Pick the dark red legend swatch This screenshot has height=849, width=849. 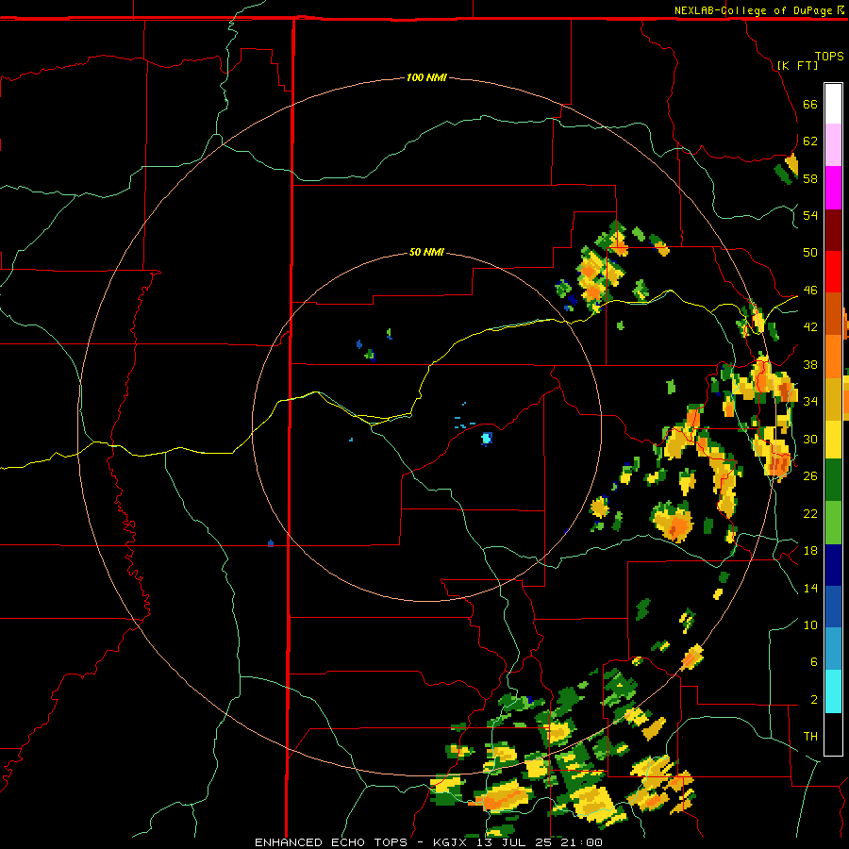[833, 230]
